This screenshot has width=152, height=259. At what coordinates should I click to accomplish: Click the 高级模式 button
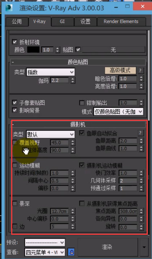(x=120, y=71)
